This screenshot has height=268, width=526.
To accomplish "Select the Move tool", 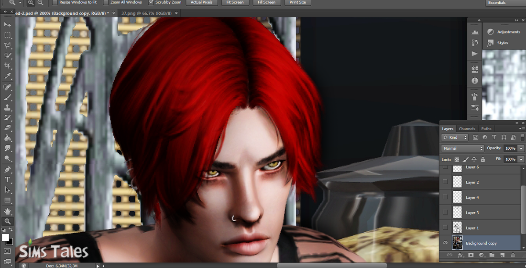I will point(7,25).
